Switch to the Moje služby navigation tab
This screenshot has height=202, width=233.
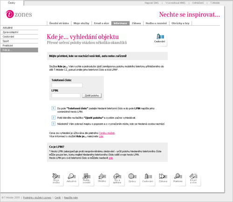(81, 23)
